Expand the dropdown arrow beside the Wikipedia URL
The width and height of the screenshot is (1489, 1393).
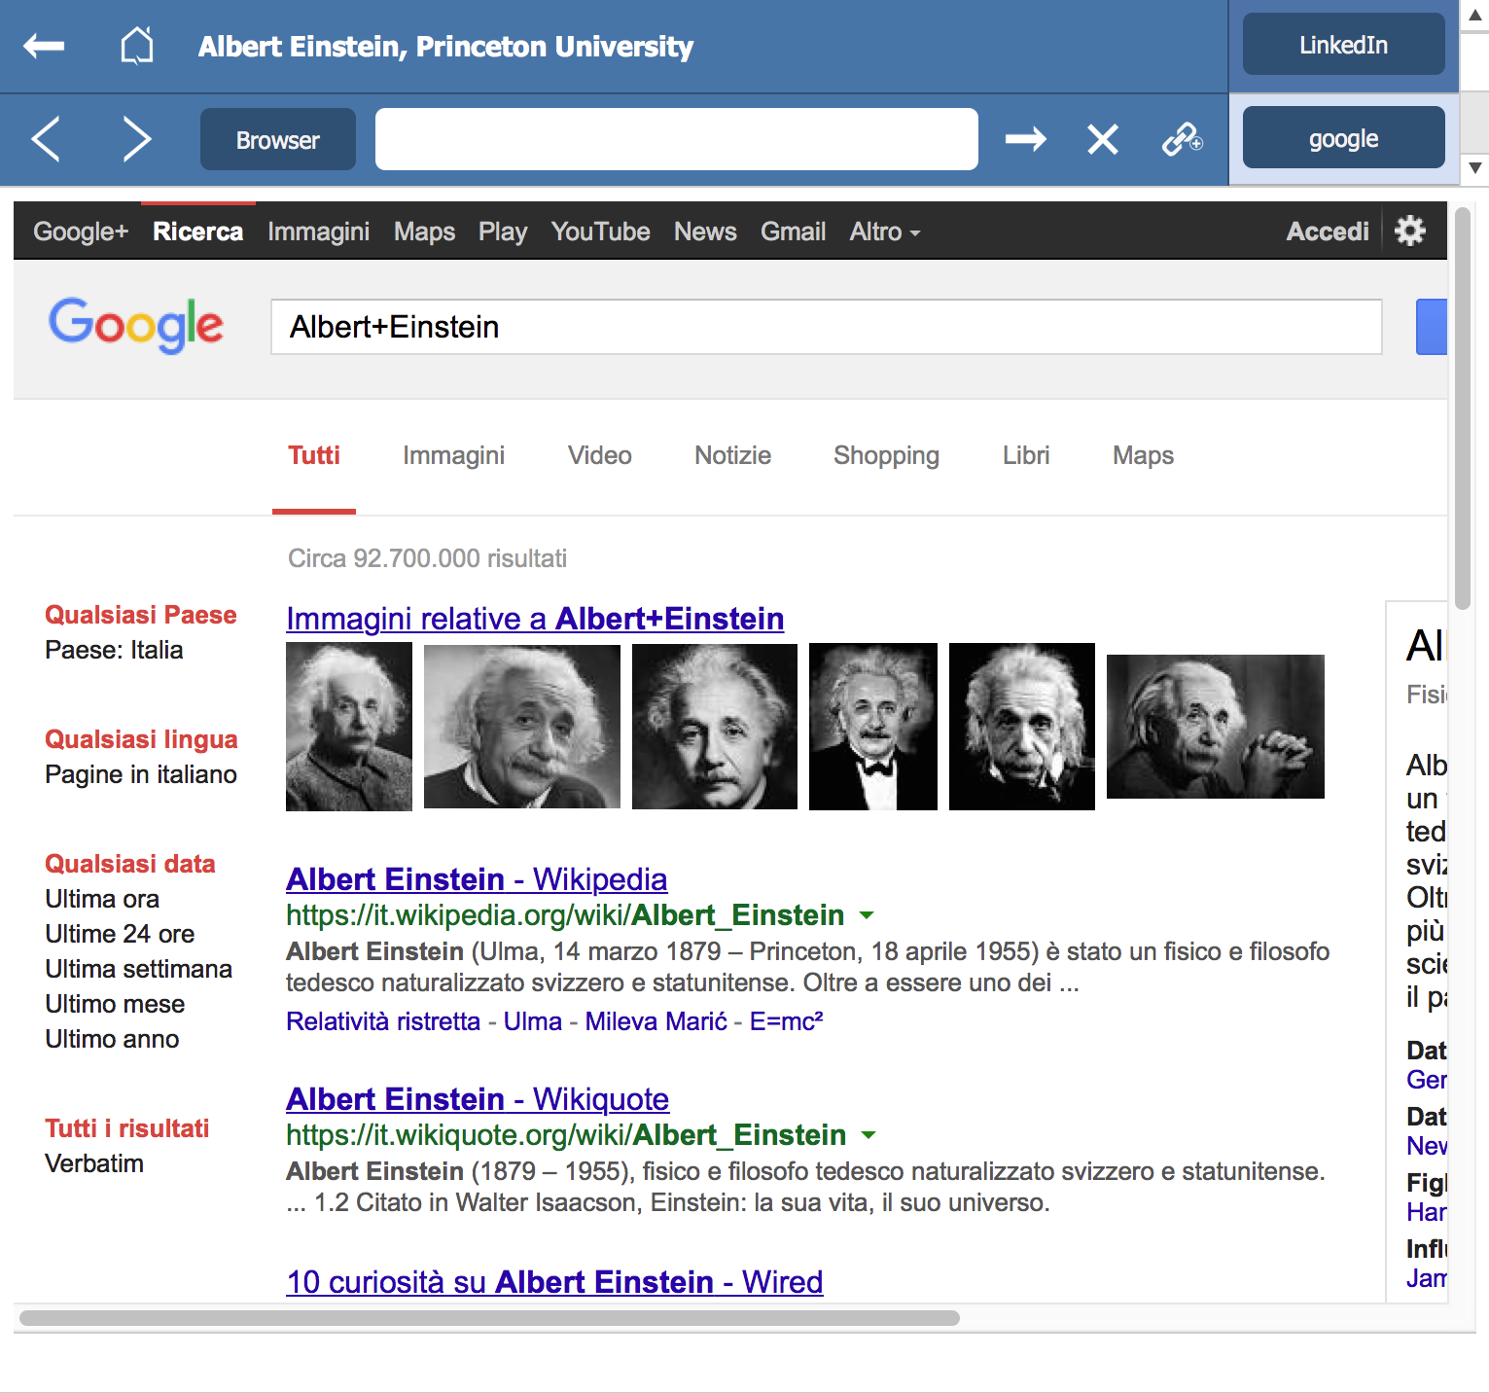coord(867,915)
